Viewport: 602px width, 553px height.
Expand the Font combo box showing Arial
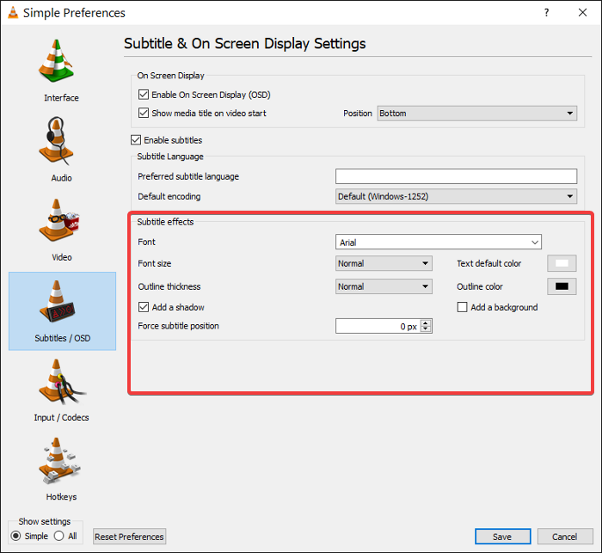tap(439, 243)
